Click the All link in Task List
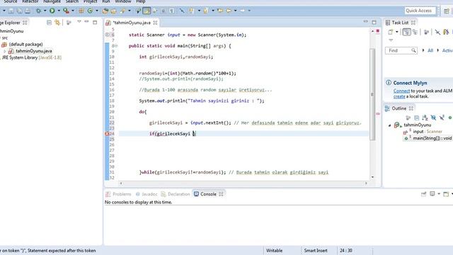The height and width of the screenshot is (255, 453). 430,50
